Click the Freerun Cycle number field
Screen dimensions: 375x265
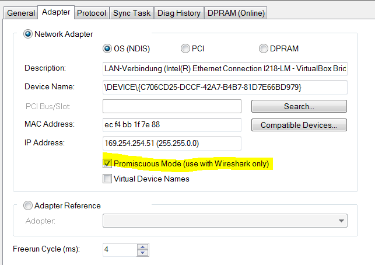[120, 250]
